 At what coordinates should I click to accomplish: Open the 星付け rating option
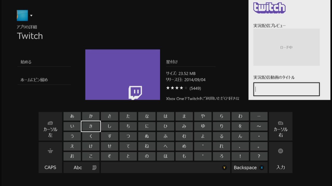(x=191, y=62)
